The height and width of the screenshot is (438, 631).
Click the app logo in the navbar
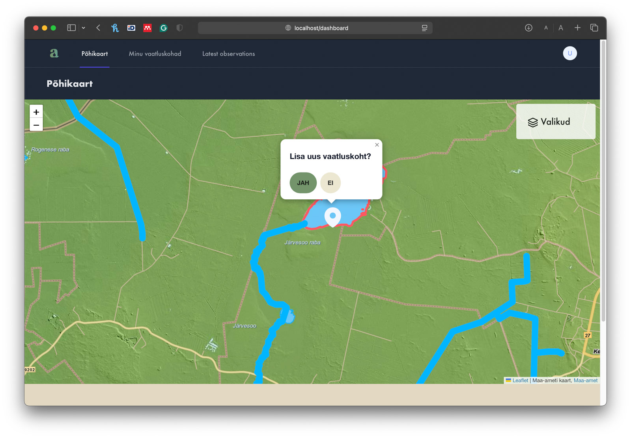pyautogui.click(x=54, y=53)
